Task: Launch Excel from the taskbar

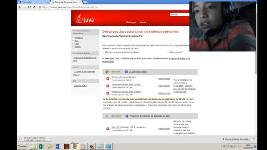Action: click(41, 146)
